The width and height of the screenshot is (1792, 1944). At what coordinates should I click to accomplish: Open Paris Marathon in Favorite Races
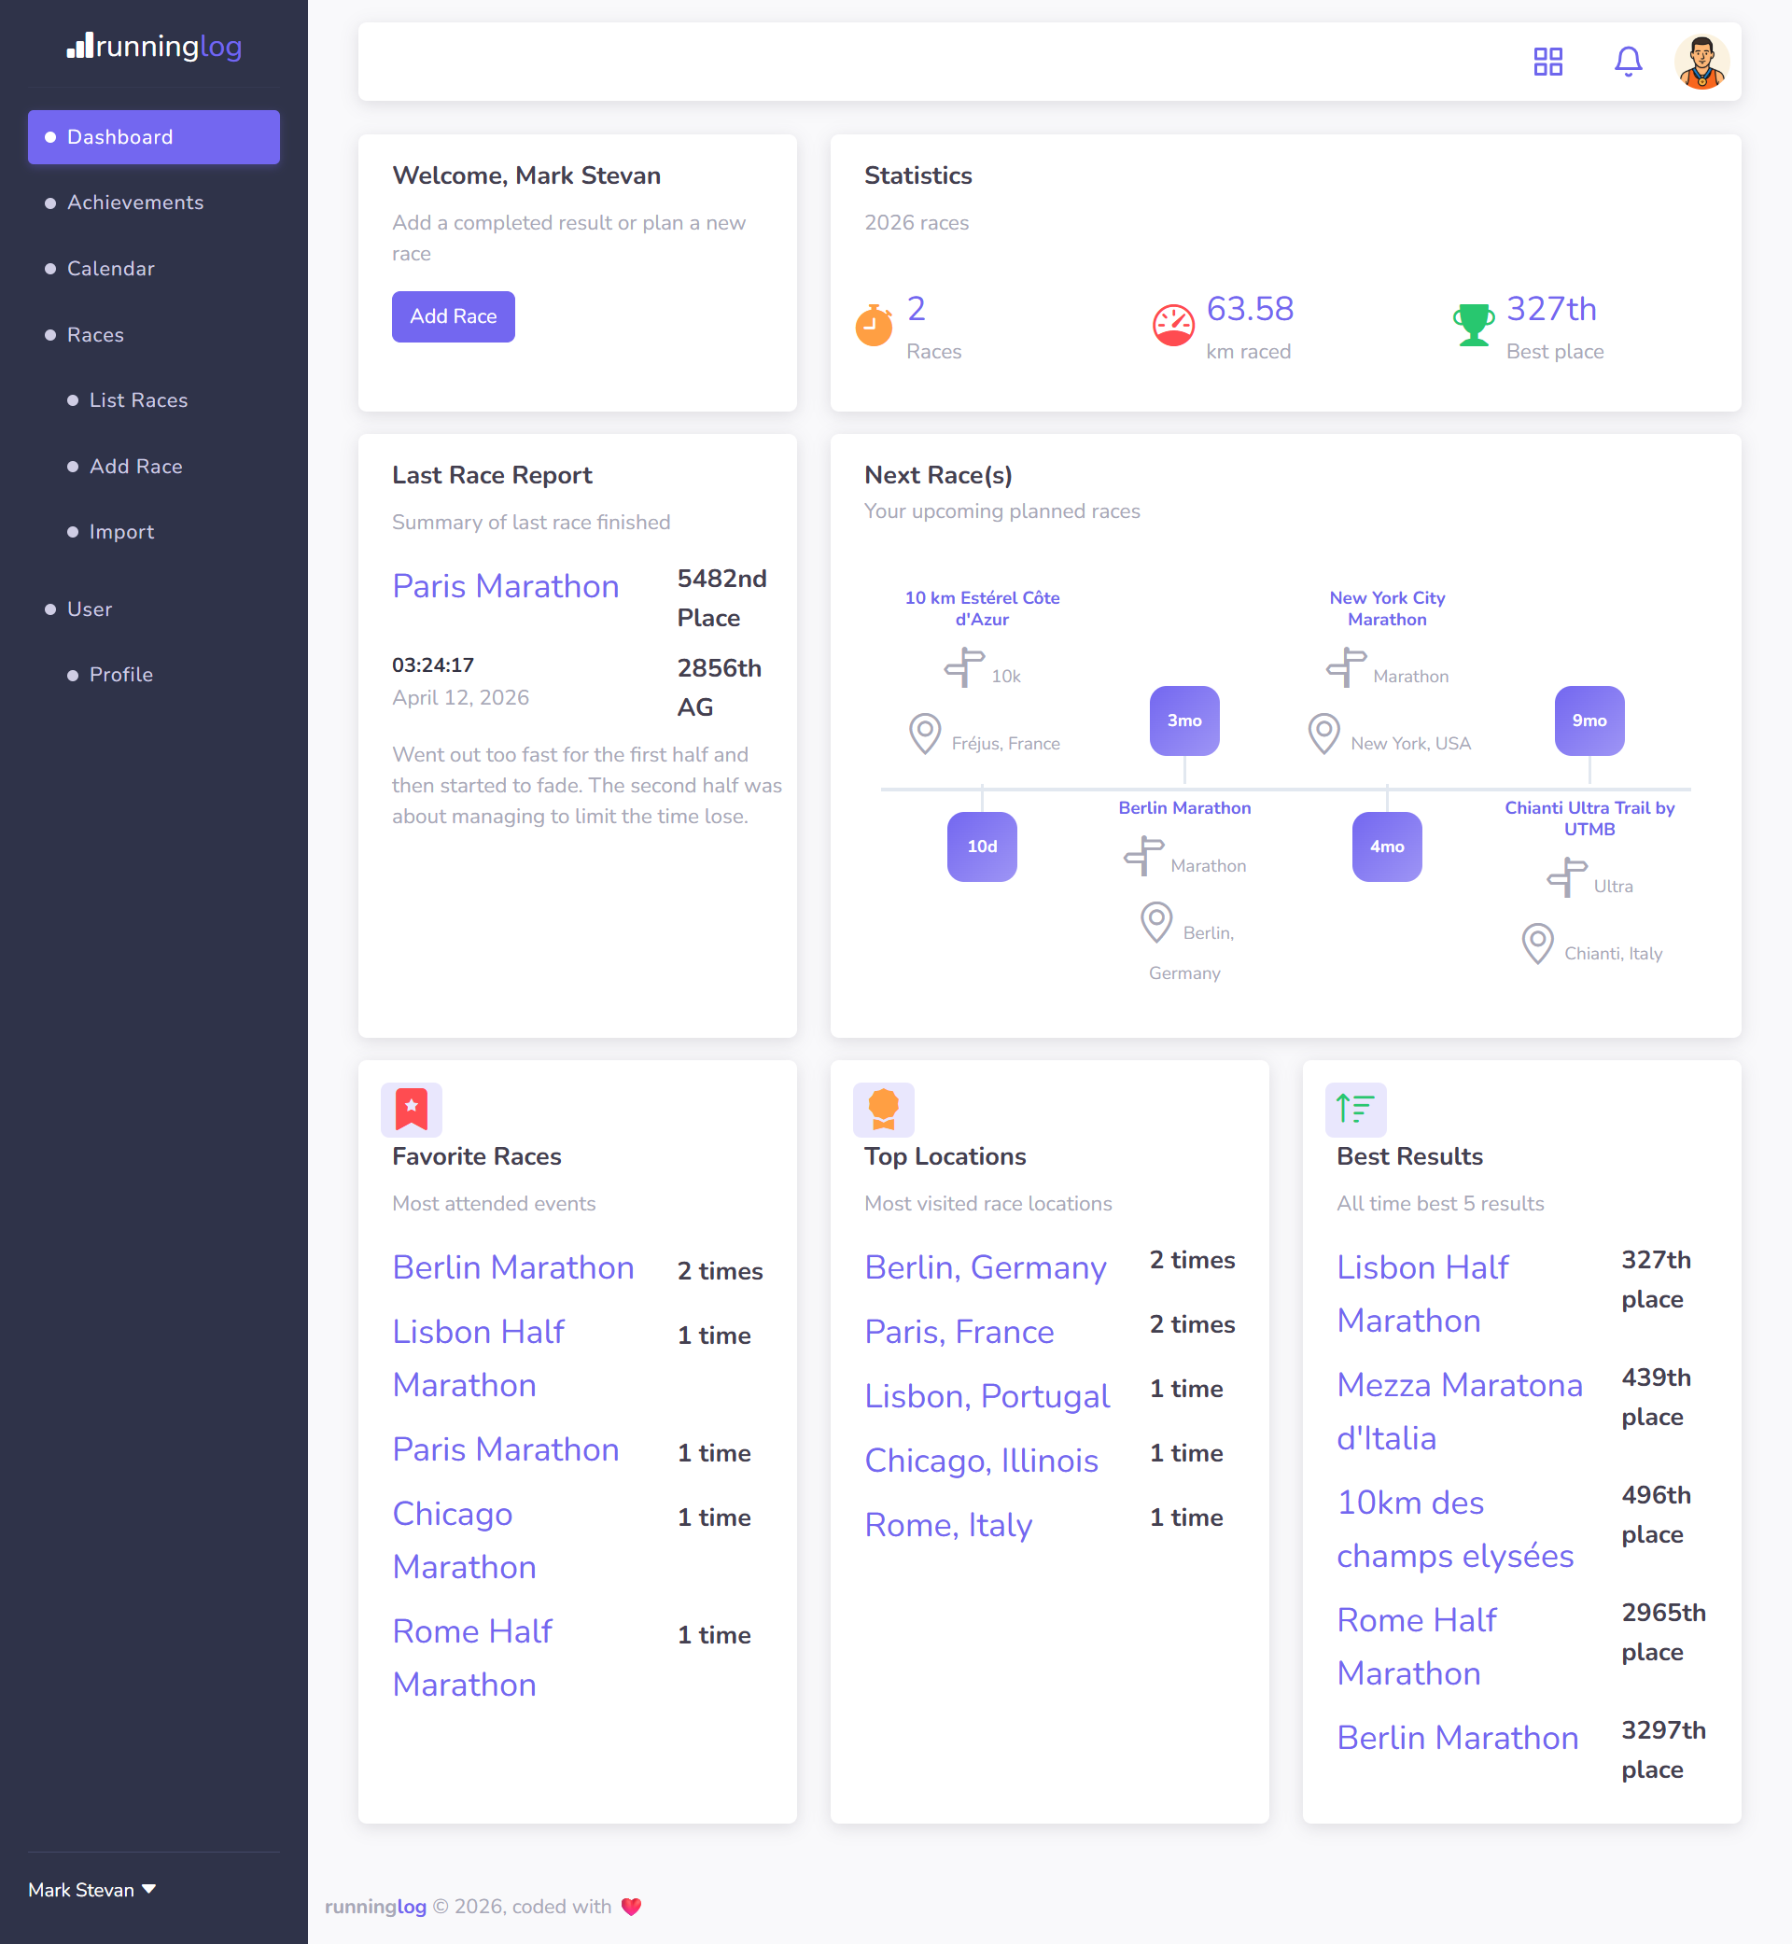[505, 1449]
